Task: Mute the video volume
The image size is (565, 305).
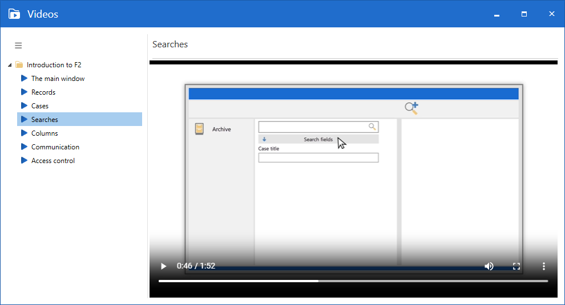Action: coord(489,266)
